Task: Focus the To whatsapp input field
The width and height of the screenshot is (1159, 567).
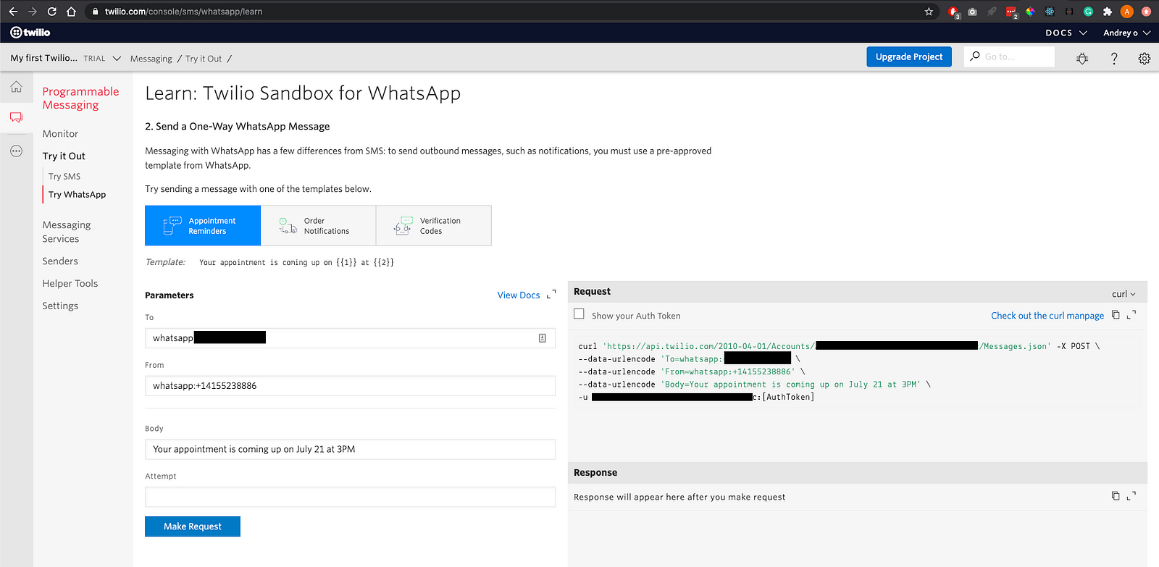Action: (x=350, y=338)
